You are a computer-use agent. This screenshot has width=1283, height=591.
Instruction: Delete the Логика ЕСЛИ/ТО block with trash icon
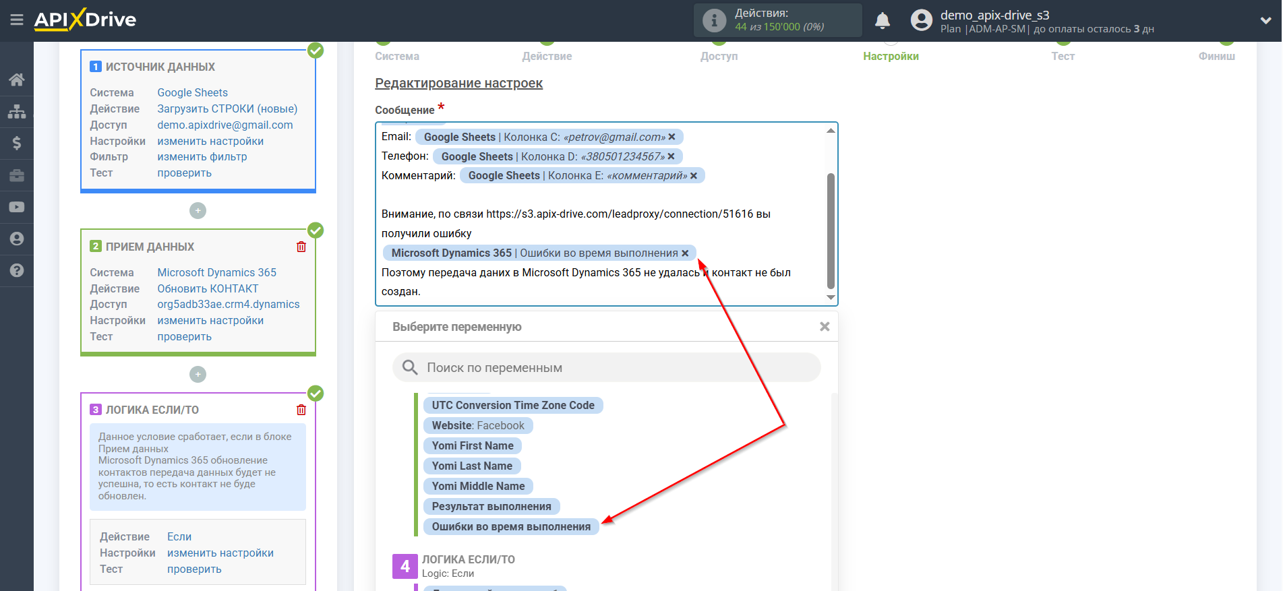pyautogui.click(x=301, y=410)
